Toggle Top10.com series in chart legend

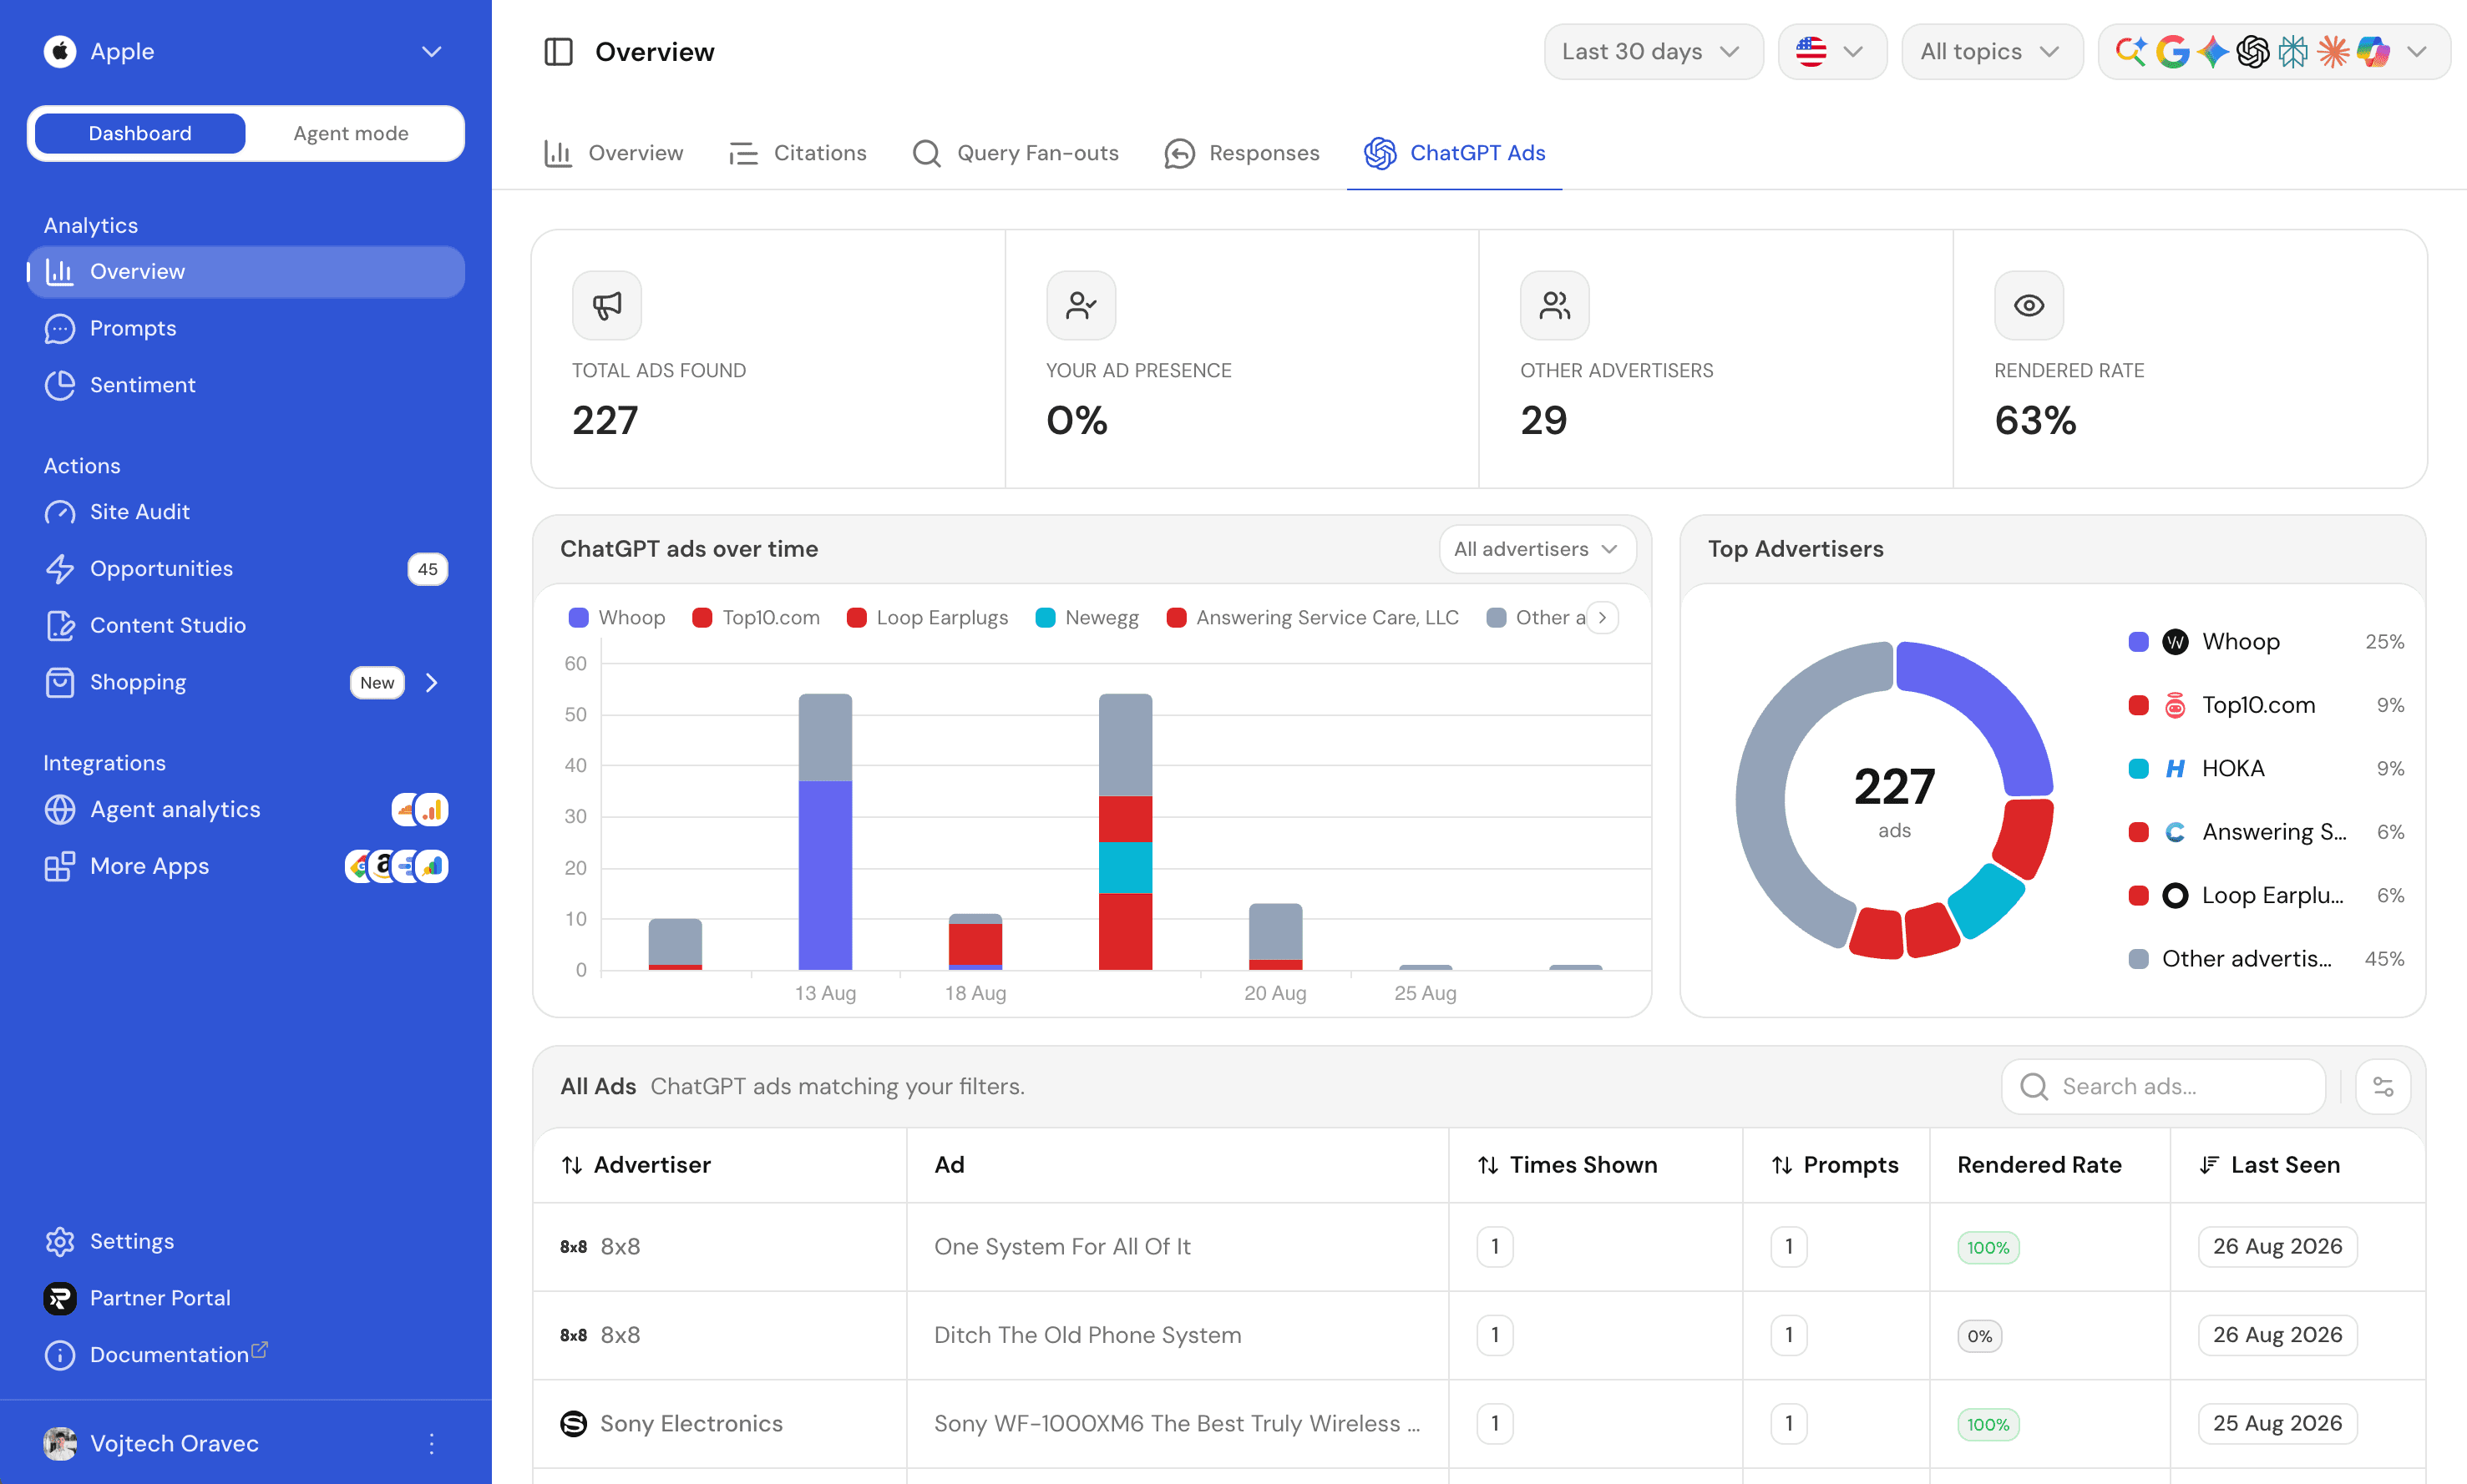(x=757, y=617)
